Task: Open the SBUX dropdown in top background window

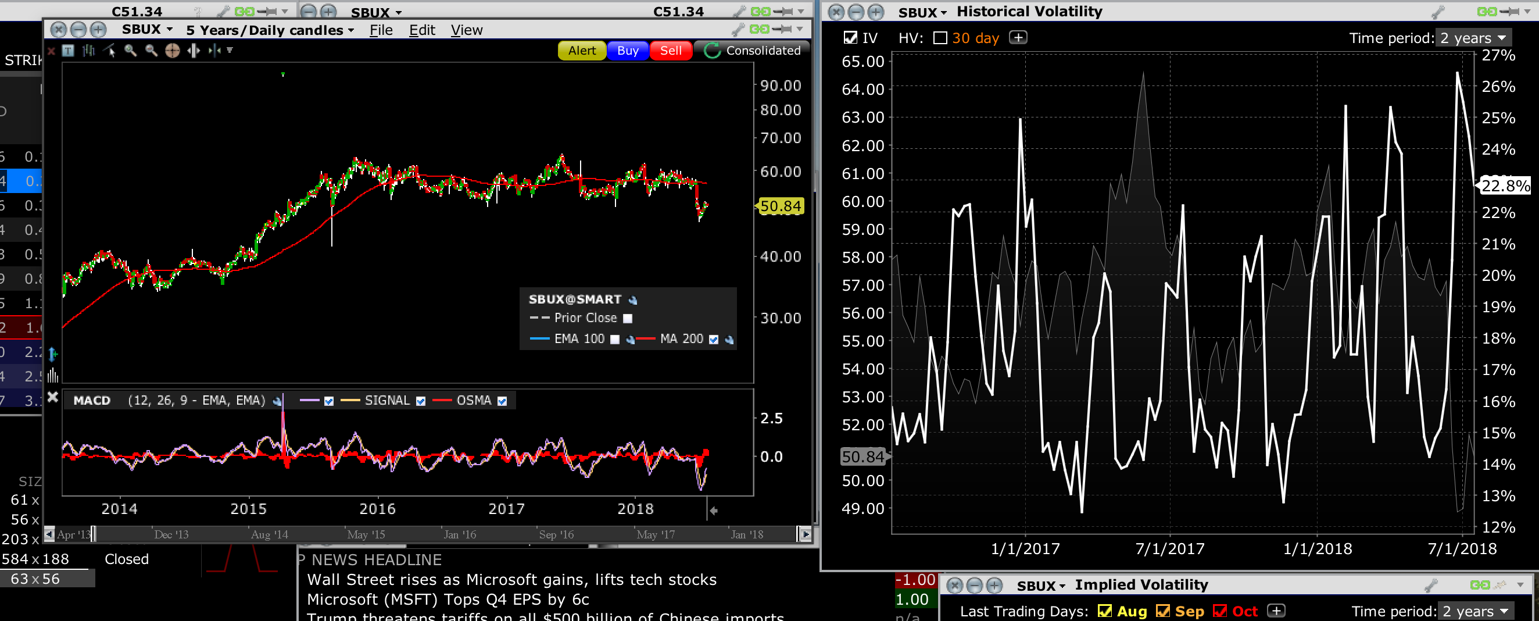Action: pyautogui.click(x=376, y=12)
